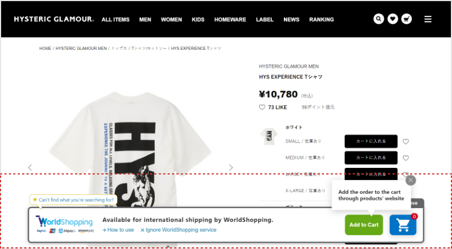Open the MEN menu
452x249 pixels.
pos(145,20)
